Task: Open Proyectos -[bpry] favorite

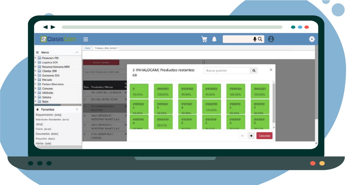Action: 45,138
